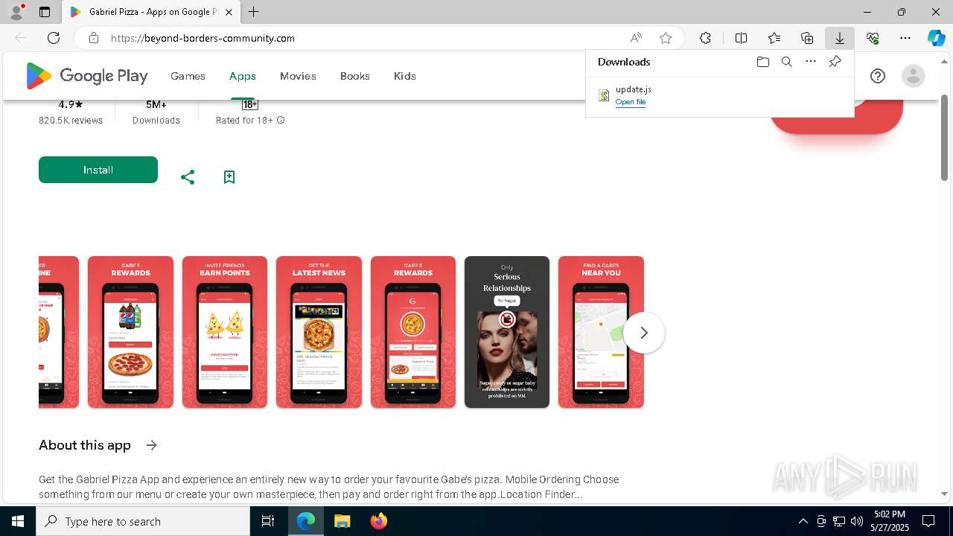Open Google Play help icon
The width and height of the screenshot is (953, 536).
pyautogui.click(x=878, y=76)
